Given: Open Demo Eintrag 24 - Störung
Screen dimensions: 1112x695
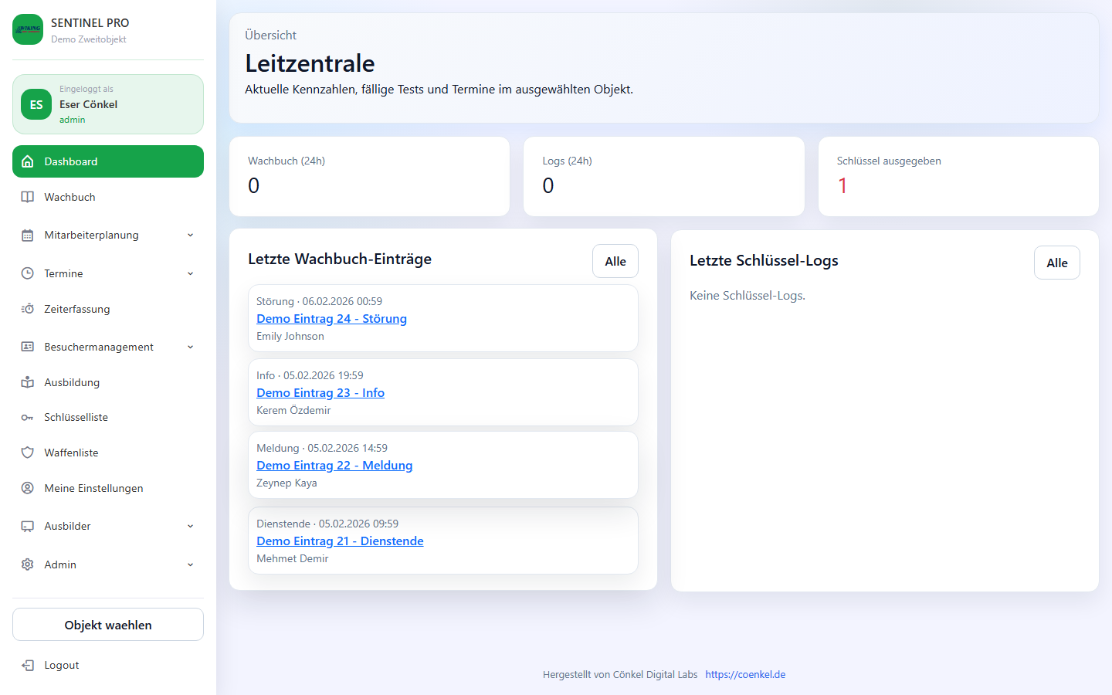Looking at the screenshot, I should pyautogui.click(x=331, y=318).
